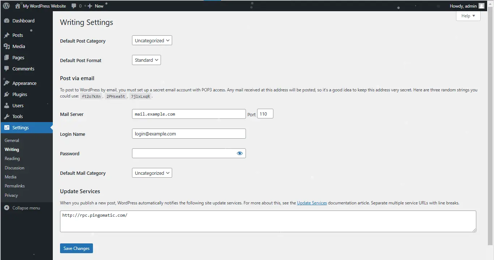Image resolution: width=494 pixels, height=260 pixels.
Task: Open the Comments menu
Action: 26,69
